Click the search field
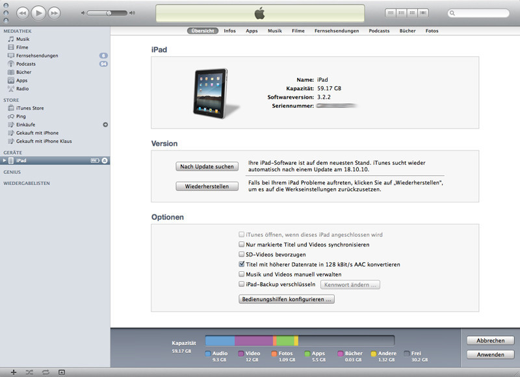520x377 pixels. (478, 13)
